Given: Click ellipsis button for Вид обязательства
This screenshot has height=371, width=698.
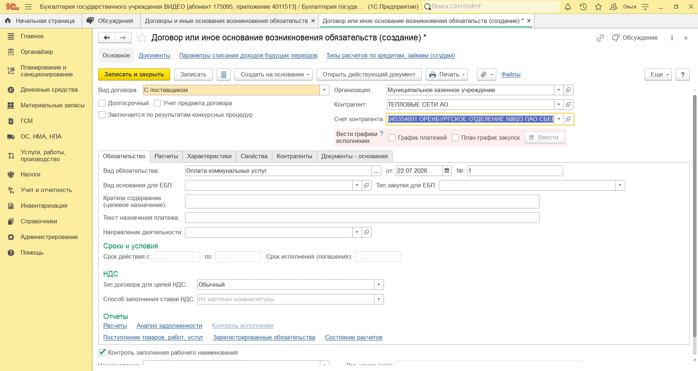Looking at the screenshot, I should point(376,171).
